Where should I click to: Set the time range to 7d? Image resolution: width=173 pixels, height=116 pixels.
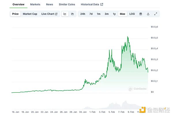point(91,14)
